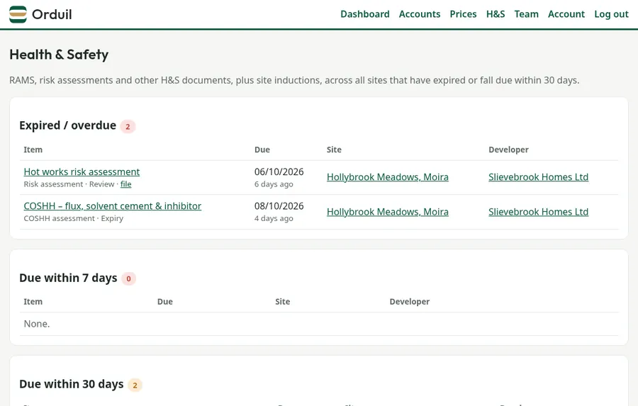Click the Health & Safety page heading
The width and height of the screenshot is (638, 406).
[x=59, y=55]
